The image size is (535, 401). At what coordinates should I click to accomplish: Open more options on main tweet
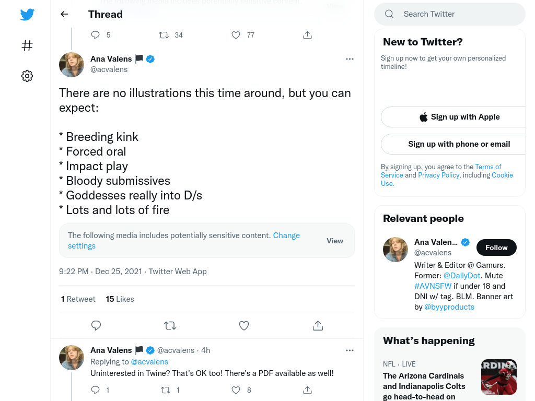[350, 59]
